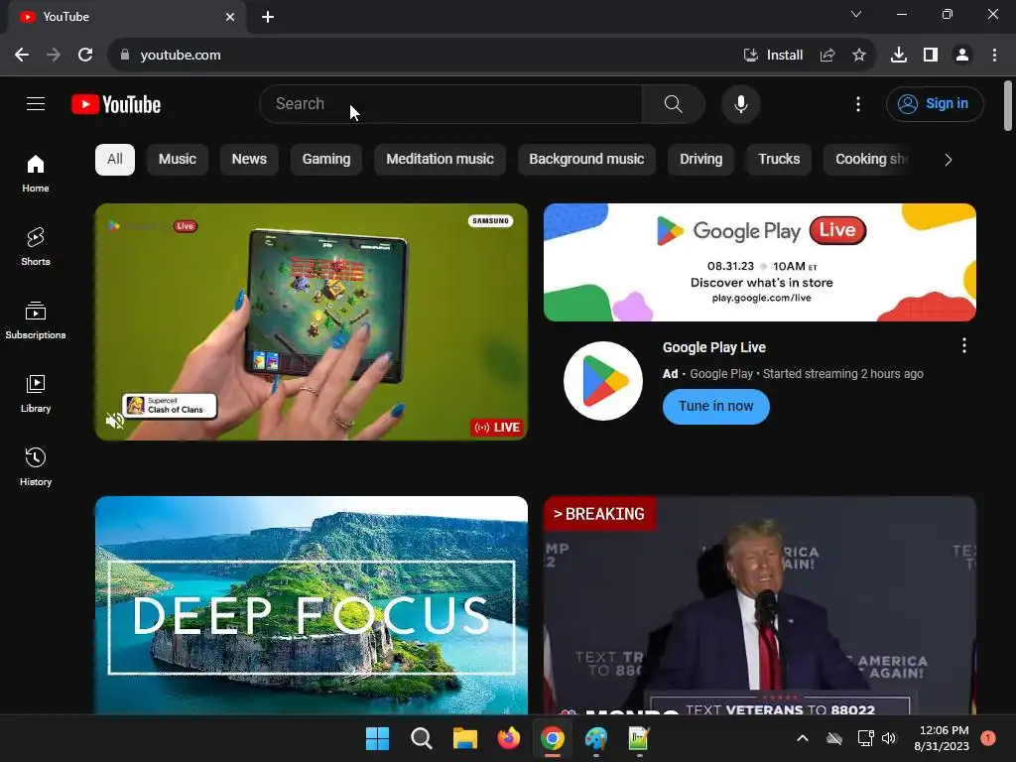Open History from the sidebar

coord(36,466)
